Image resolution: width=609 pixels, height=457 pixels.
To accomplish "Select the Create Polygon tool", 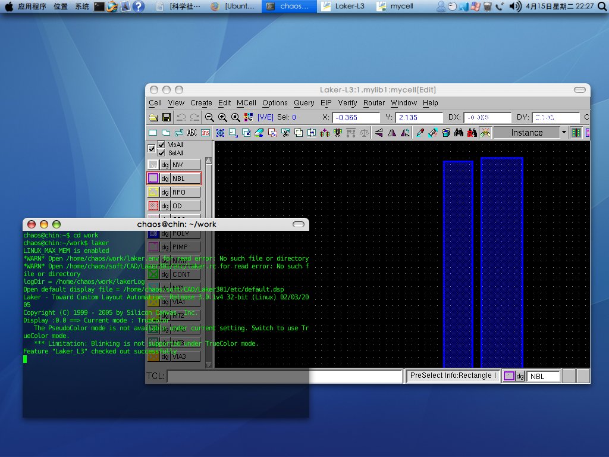I will (166, 133).
